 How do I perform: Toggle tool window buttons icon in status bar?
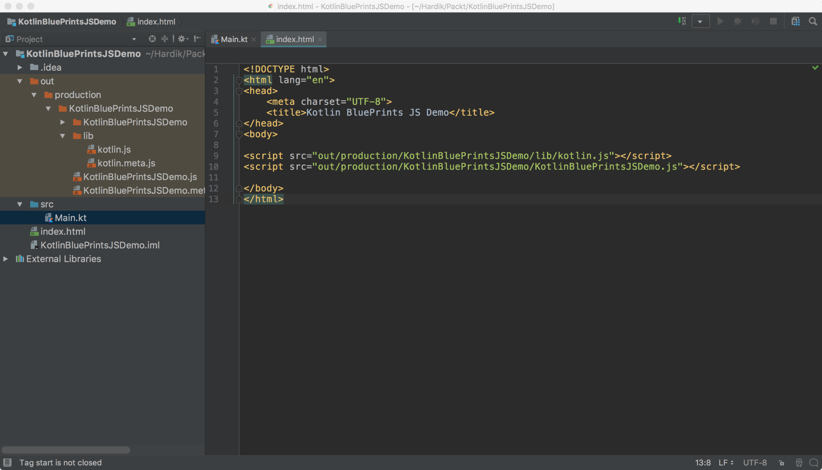pyautogui.click(x=7, y=462)
